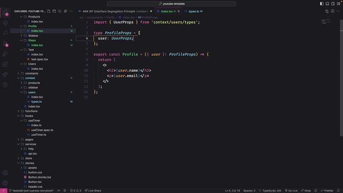Screen dimensions: 343x193
Task: Open button.css in stories folder
Action: point(35,173)
